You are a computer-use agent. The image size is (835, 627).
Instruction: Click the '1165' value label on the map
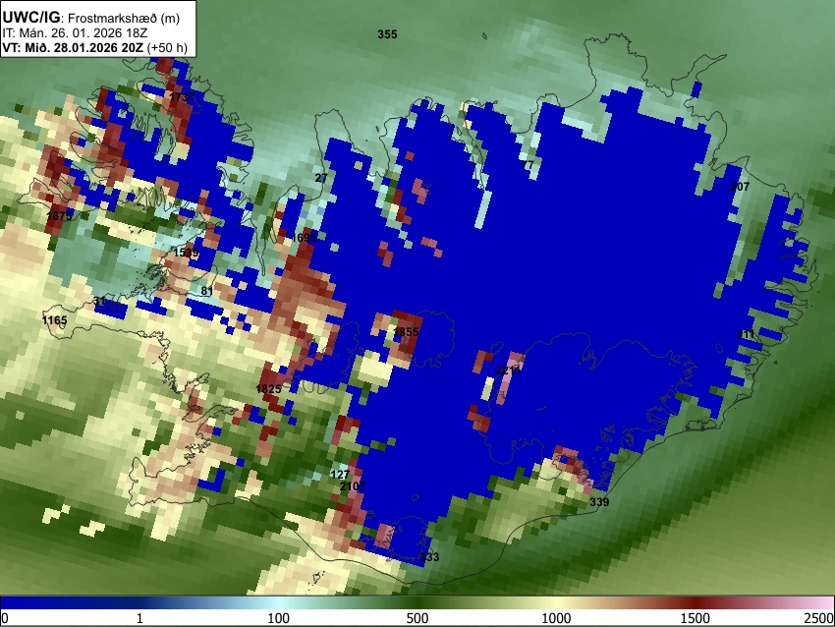pyautogui.click(x=54, y=320)
